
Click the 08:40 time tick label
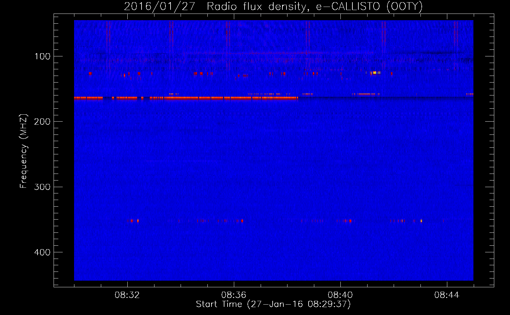pos(340,295)
